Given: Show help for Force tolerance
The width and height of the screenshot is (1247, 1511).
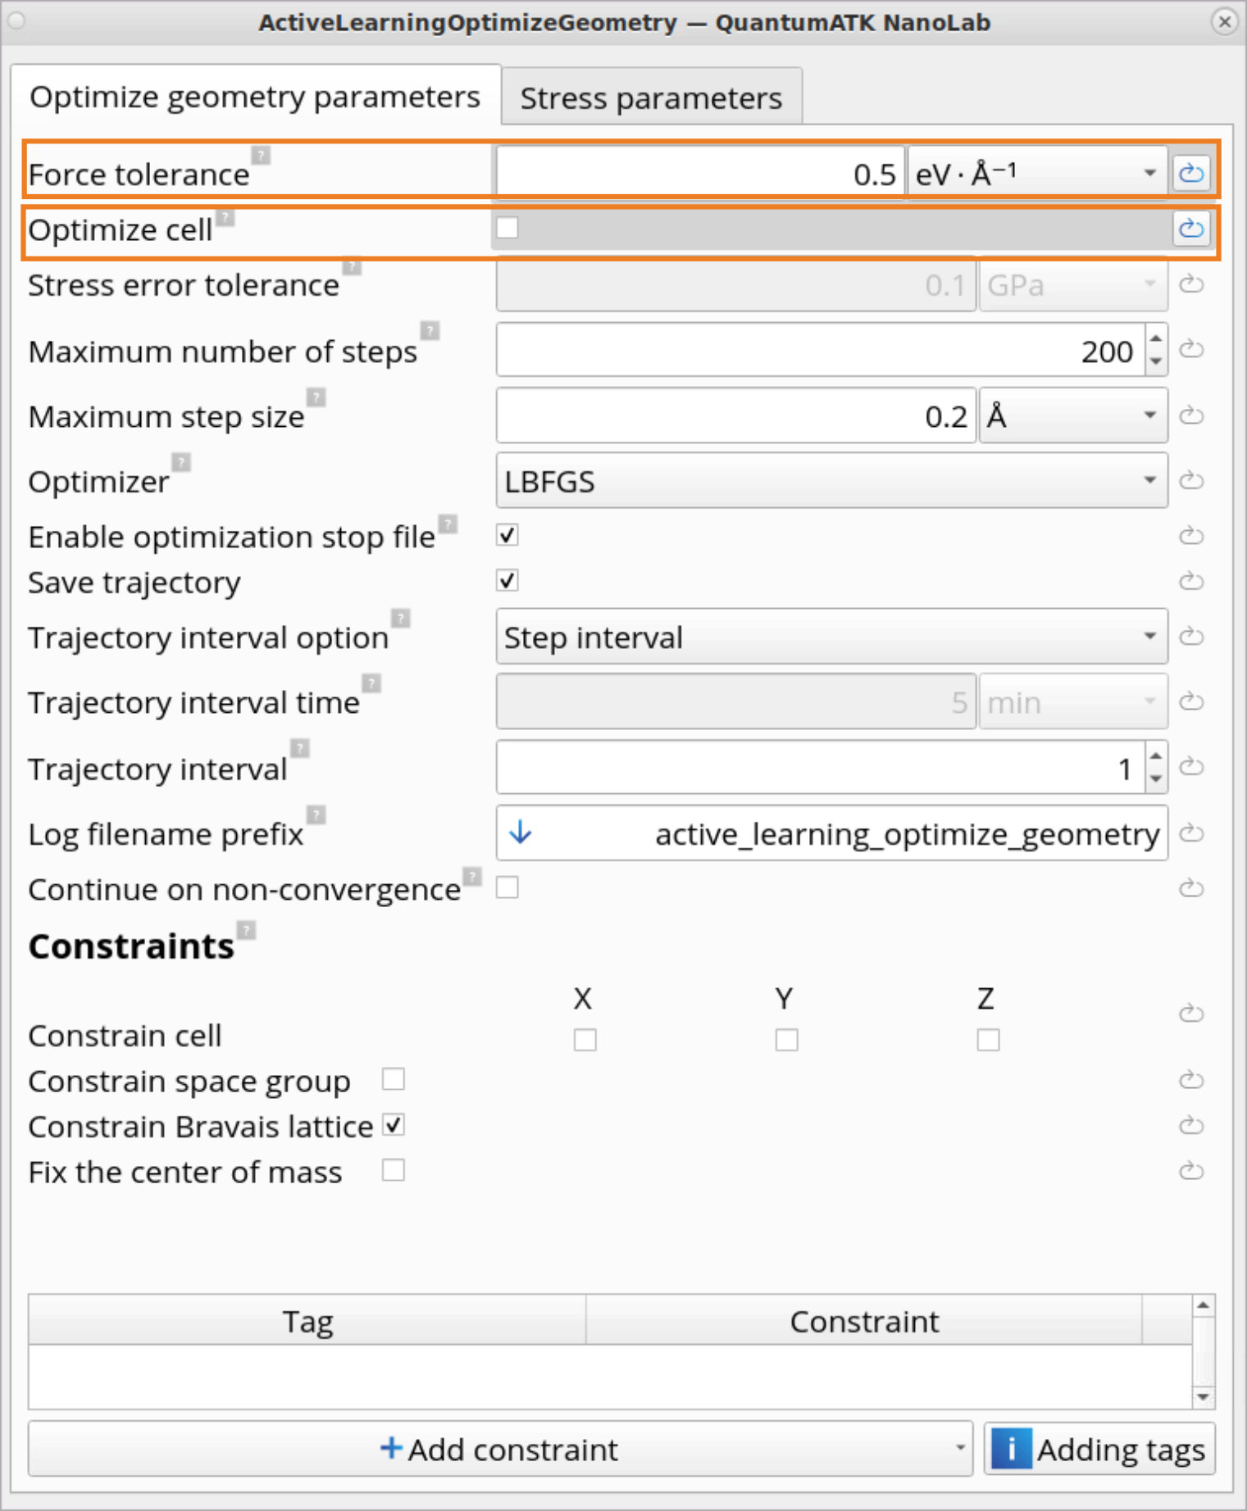Looking at the screenshot, I should [261, 155].
